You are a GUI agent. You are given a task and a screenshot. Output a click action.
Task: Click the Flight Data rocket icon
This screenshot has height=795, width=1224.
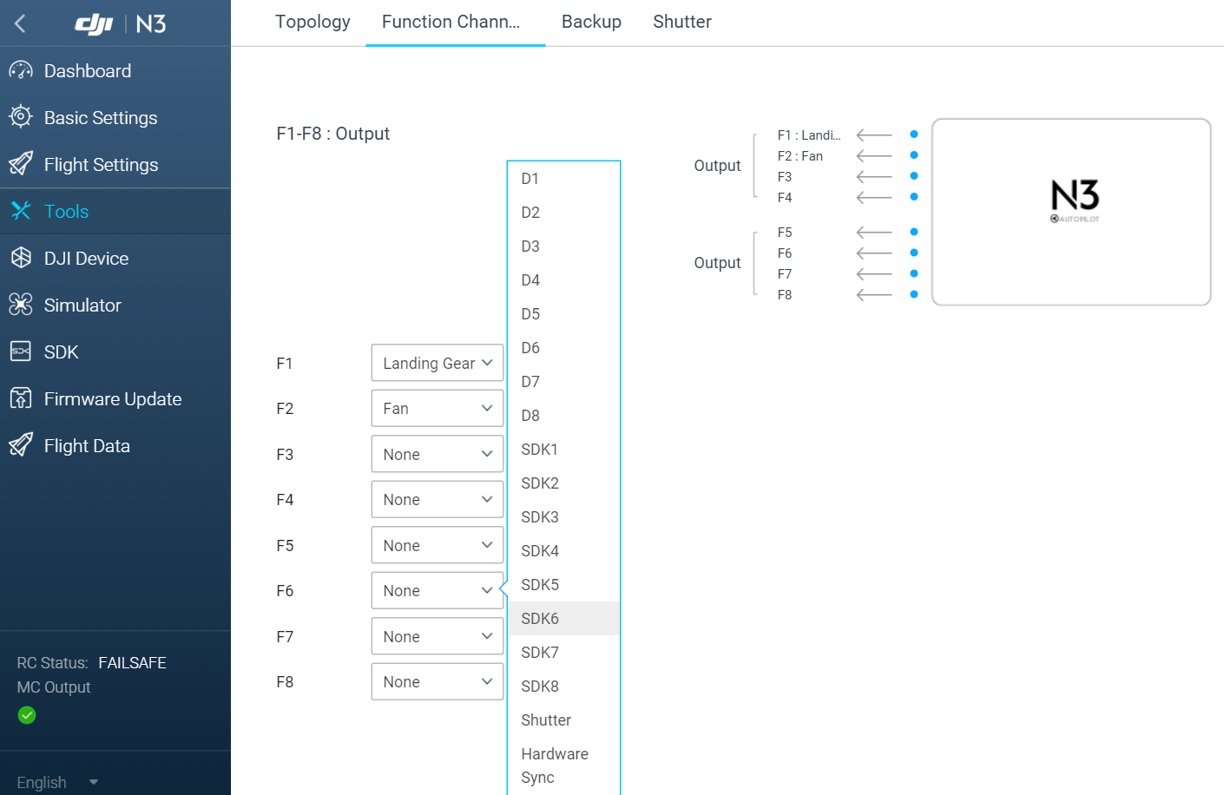[x=21, y=445]
